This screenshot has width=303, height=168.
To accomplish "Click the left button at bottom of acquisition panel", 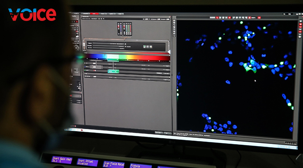I will point(159,133).
